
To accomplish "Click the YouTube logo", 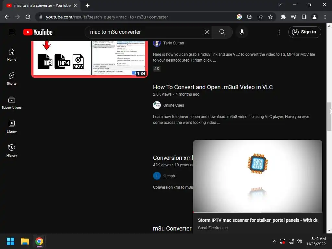I will pos(38,32).
